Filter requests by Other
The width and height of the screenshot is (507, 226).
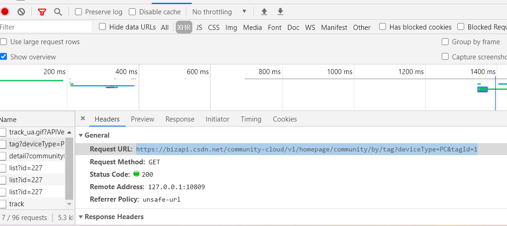point(362,28)
